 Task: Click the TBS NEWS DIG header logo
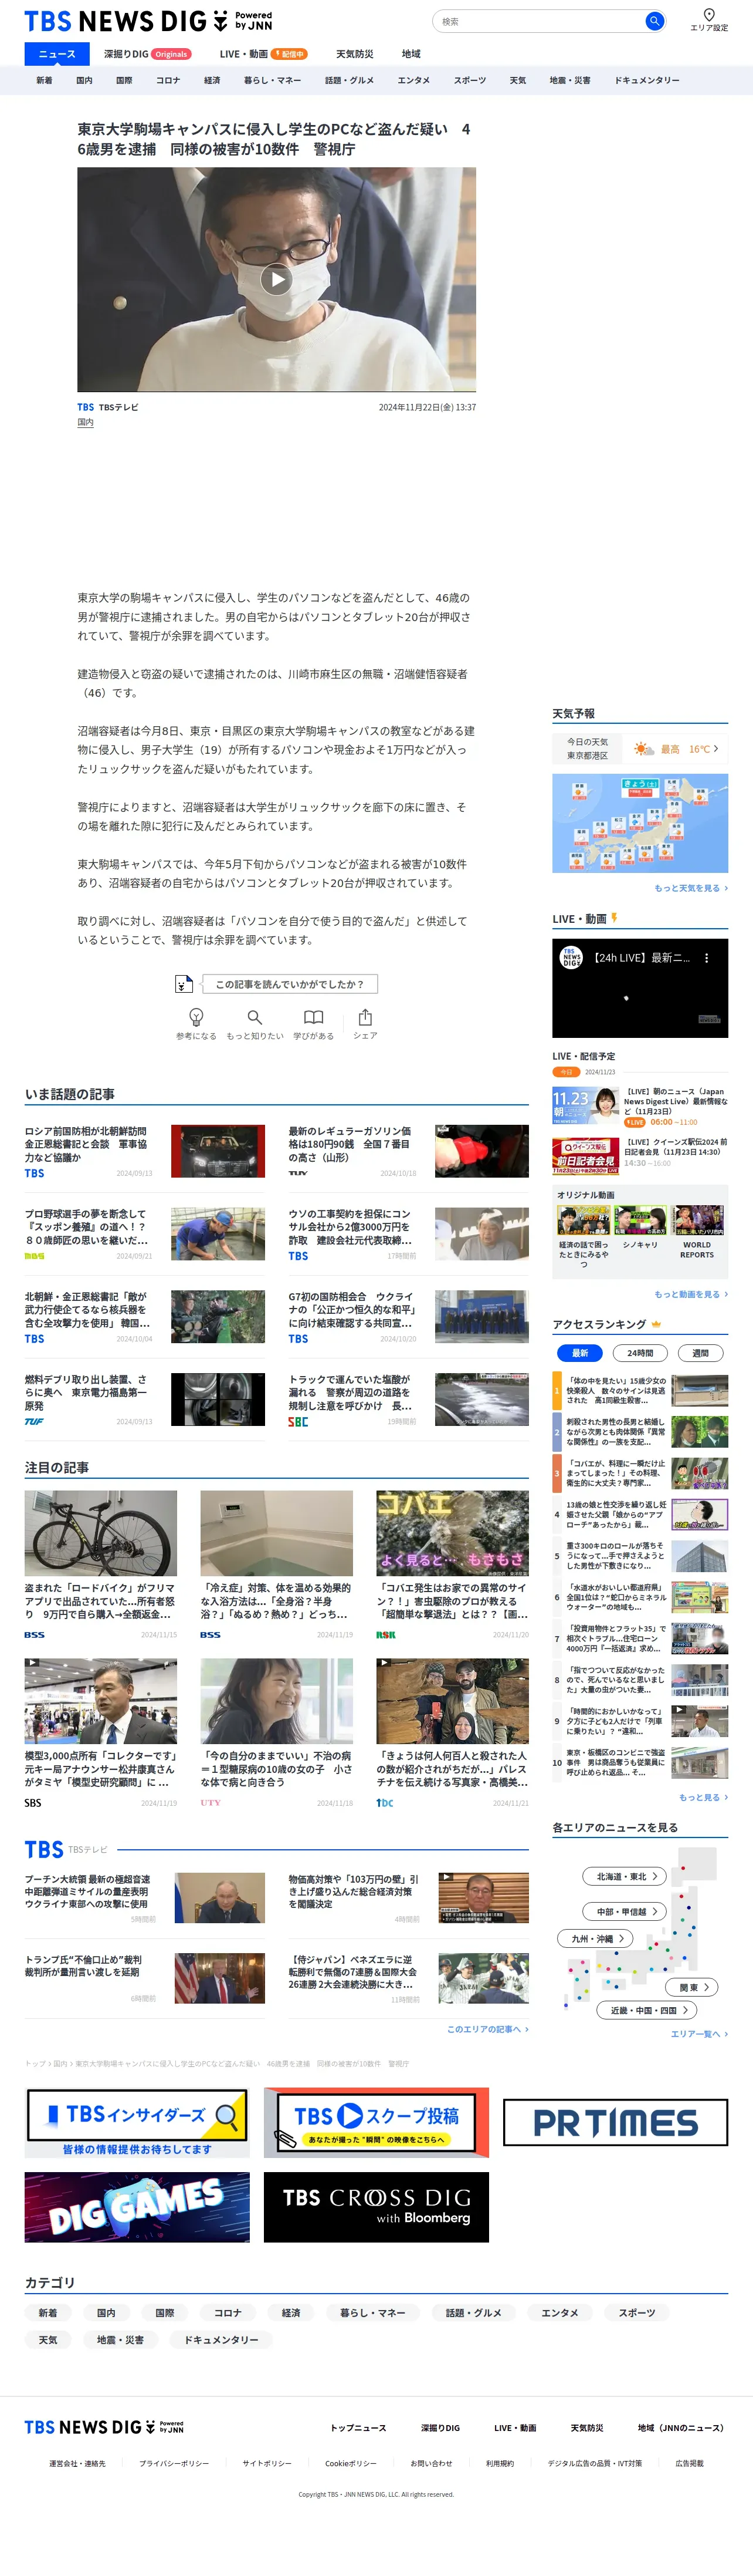(148, 20)
